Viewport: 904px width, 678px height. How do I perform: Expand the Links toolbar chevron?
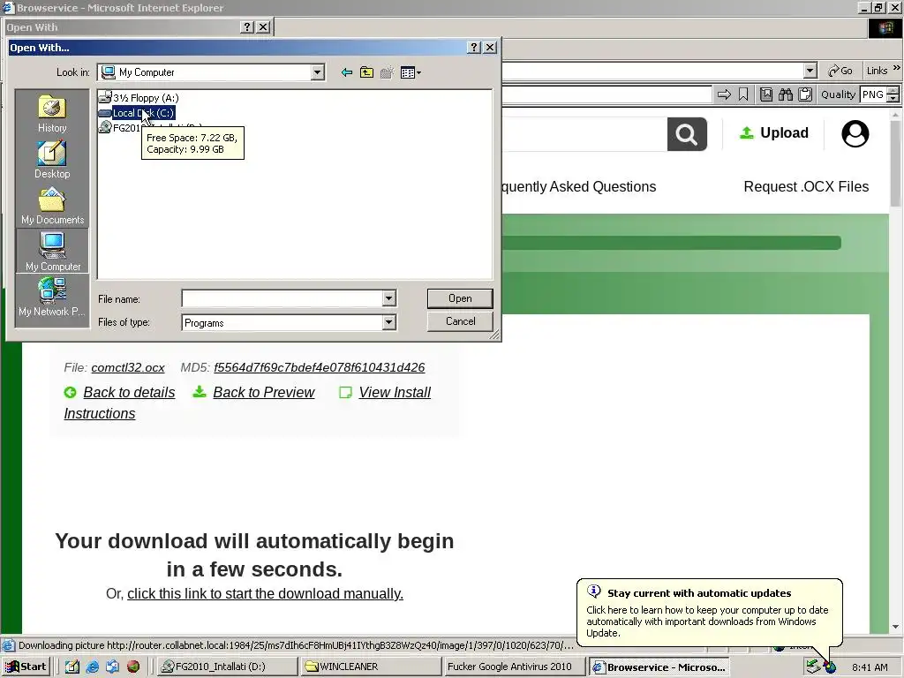point(897,68)
